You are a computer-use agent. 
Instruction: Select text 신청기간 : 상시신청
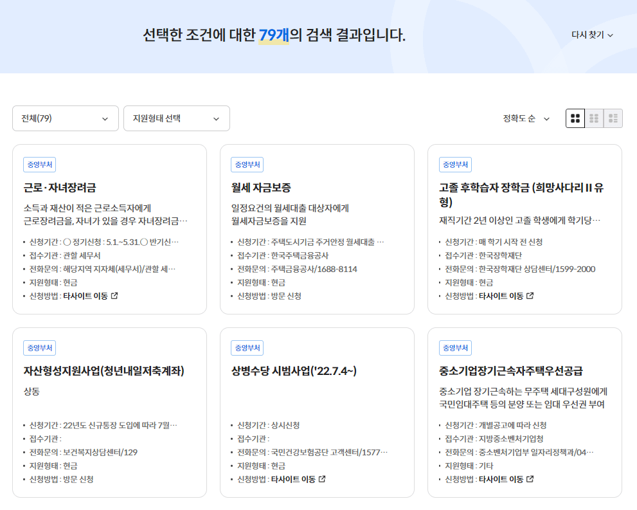coord(269,426)
